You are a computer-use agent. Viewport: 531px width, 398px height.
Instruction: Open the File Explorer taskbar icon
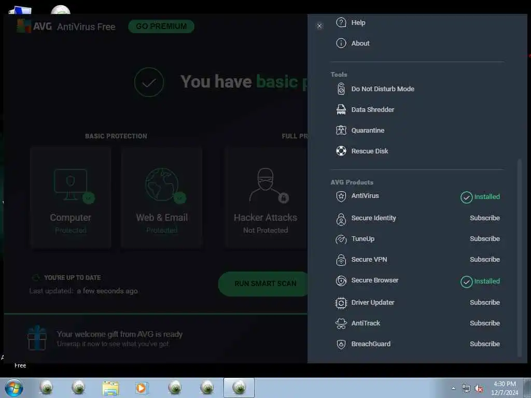pyautogui.click(x=110, y=388)
